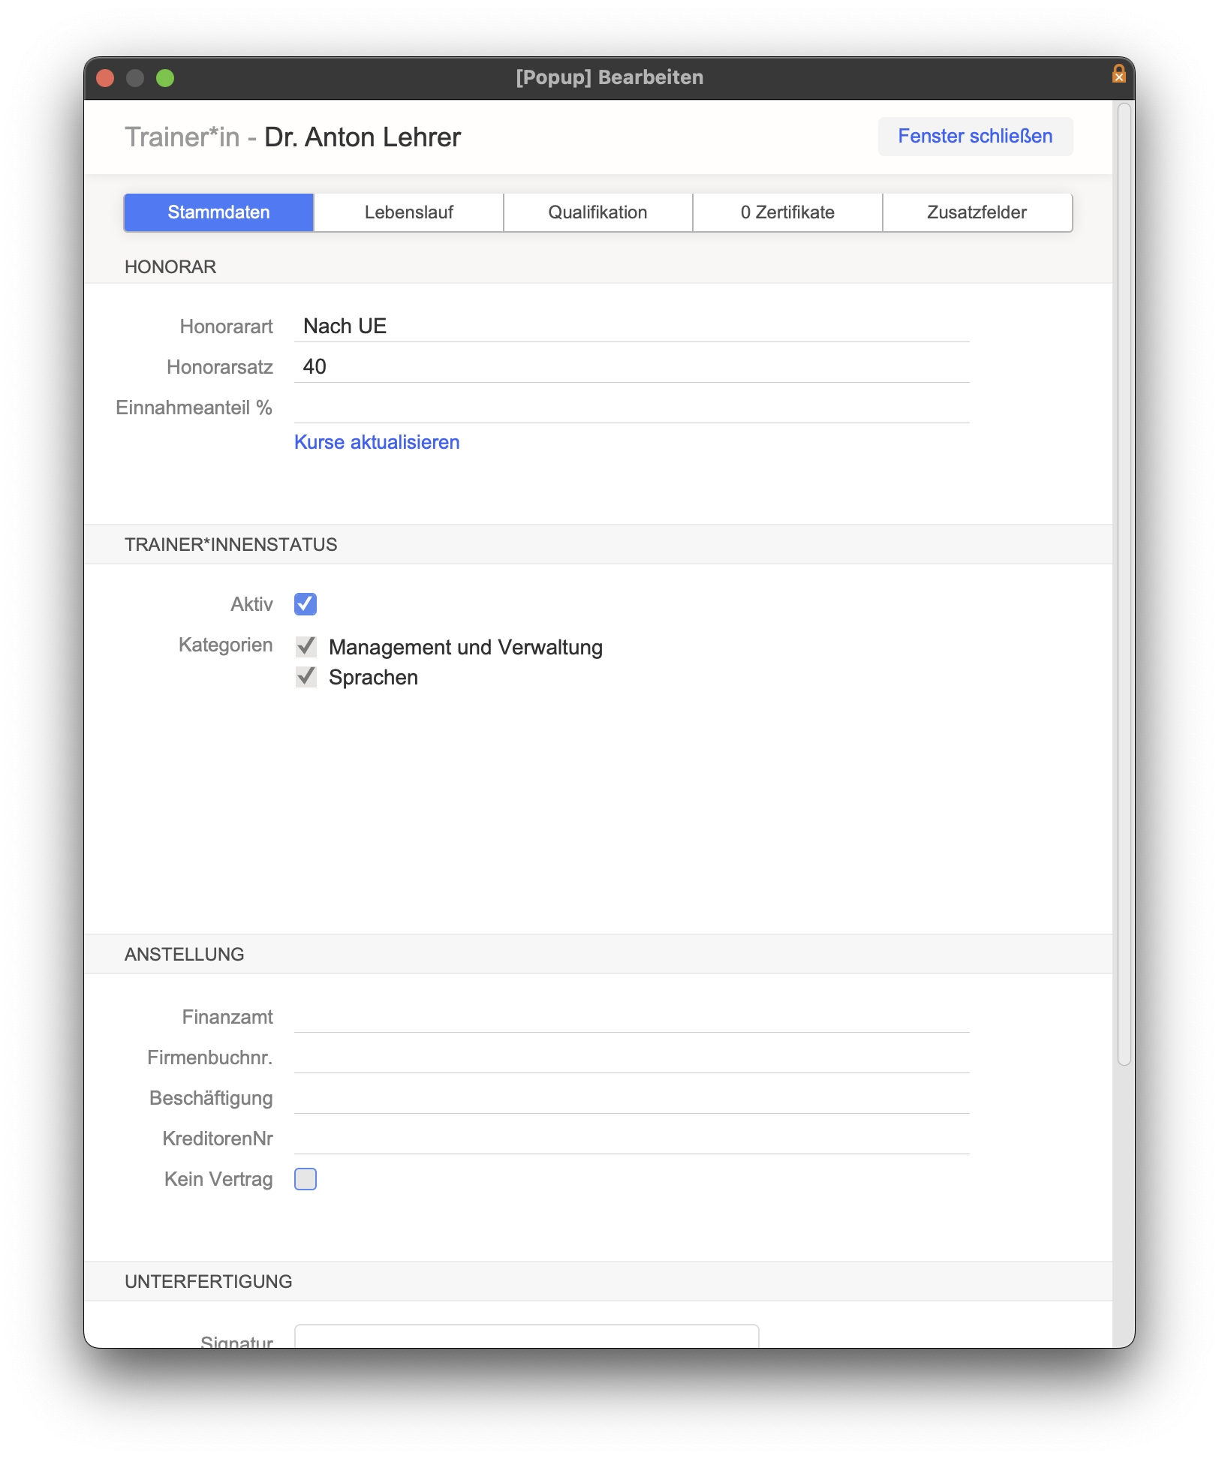The image size is (1219, 1459).
Task: Toggle the Management und Verwaltung category
Action: click(306, 646)
